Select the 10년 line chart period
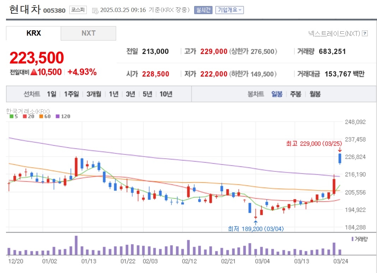Screen dimensions: 377x273 click(166, 94)
